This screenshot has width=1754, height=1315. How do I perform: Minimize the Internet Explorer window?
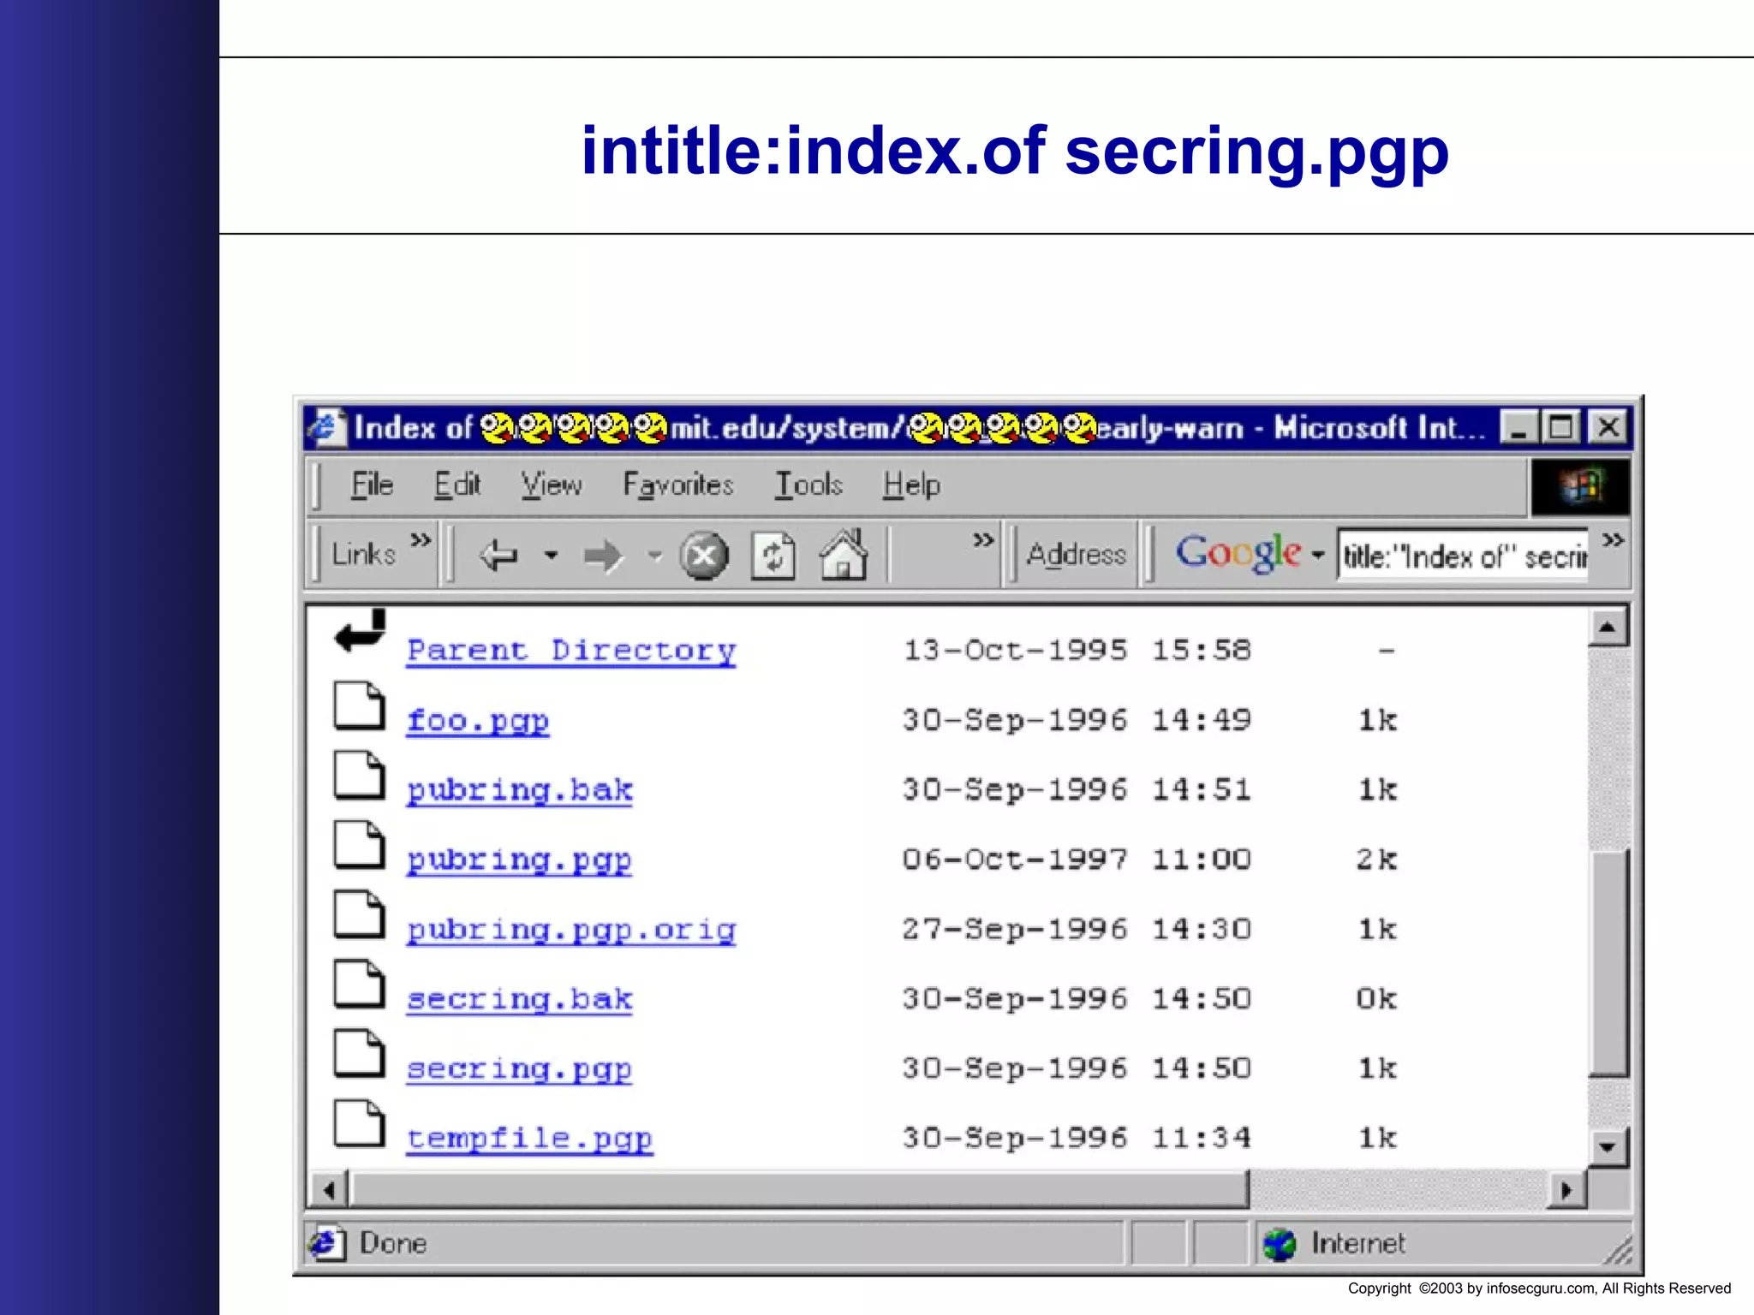(x=1519, y=427)
